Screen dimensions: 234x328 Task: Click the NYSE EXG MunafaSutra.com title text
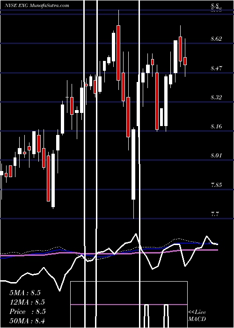(37, 6)
